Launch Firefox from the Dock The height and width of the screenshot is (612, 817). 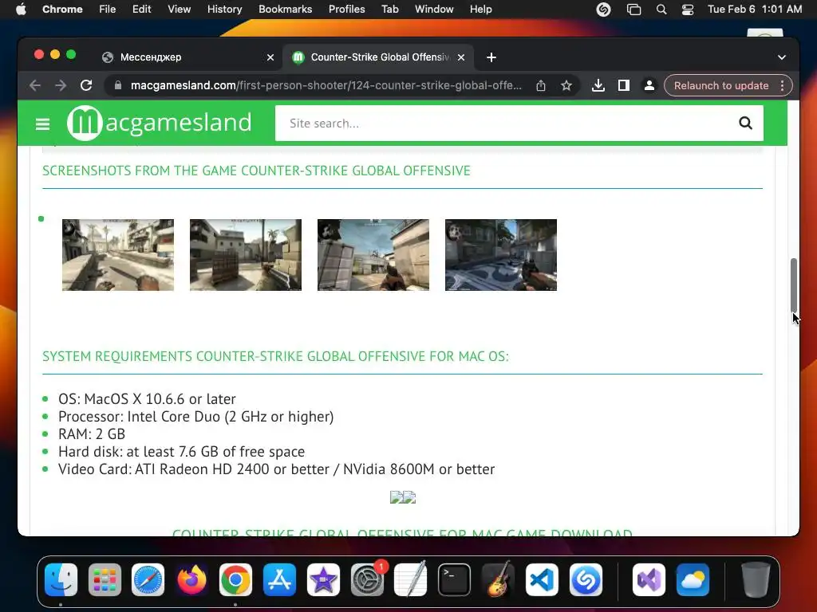191,580
